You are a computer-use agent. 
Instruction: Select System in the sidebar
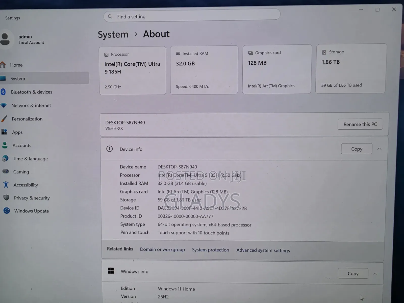click(x=44, y=78)
